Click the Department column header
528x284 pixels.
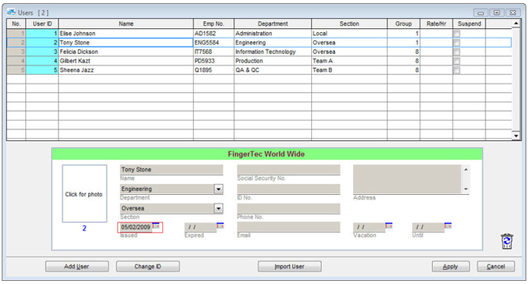click(273, 24)
